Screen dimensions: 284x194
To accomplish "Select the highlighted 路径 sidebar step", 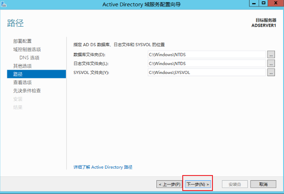I will point(36,74).
